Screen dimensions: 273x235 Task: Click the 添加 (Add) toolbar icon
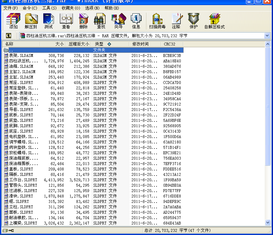[13, 21]
